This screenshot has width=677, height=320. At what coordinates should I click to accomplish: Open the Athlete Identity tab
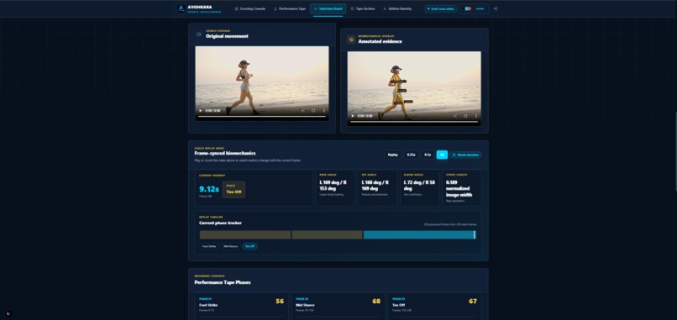(397, 8)
